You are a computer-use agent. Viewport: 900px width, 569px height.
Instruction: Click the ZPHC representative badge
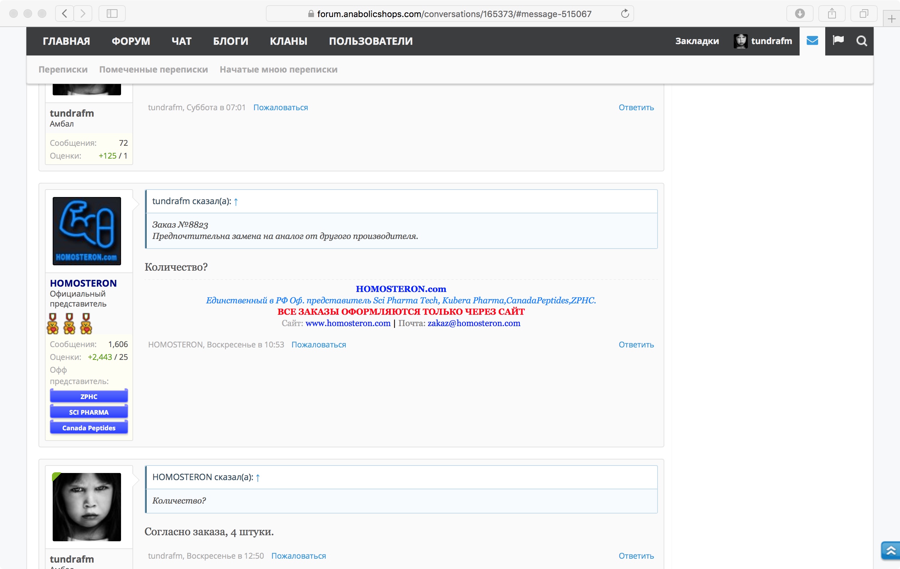[89, 397]
